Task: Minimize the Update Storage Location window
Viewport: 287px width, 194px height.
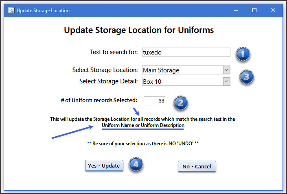Action: (x=236, y=11)
